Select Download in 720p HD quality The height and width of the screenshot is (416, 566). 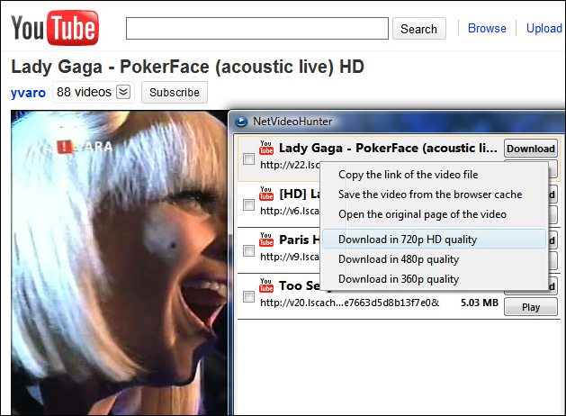(x=435, y=239)
